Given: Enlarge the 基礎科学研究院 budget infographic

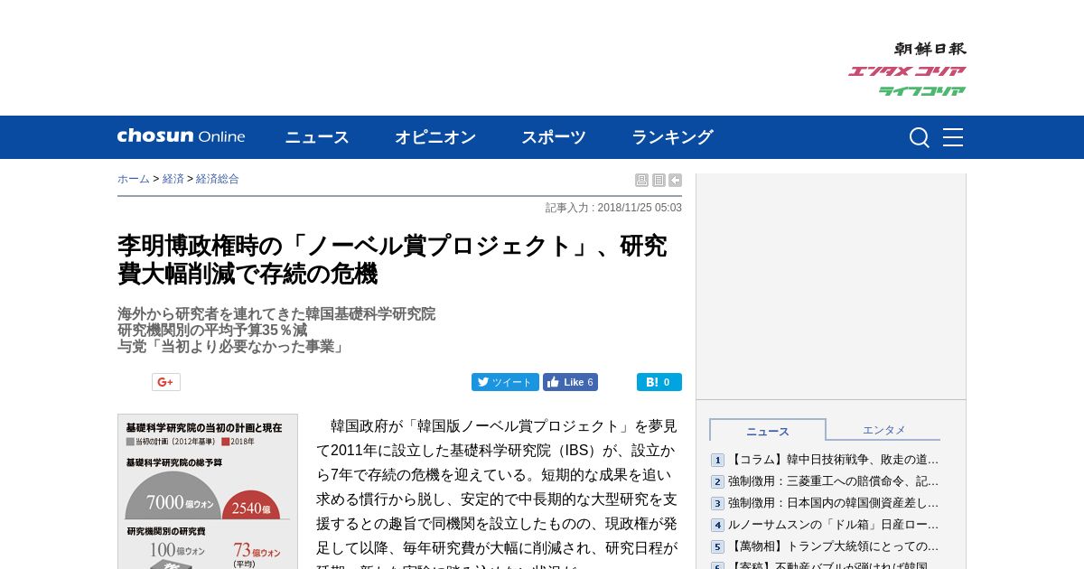Looking at the screenshot, I should pyautogui.click(x=208, y=491).
